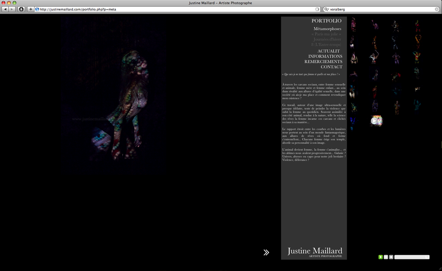Open the PORTFOLIO menu heading
The image size is (442, 271).
326,21
